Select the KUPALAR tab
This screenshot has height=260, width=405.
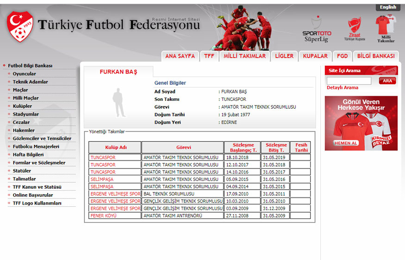point(315,56)
